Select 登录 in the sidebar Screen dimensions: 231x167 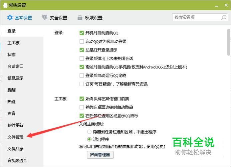coord(22,31)
